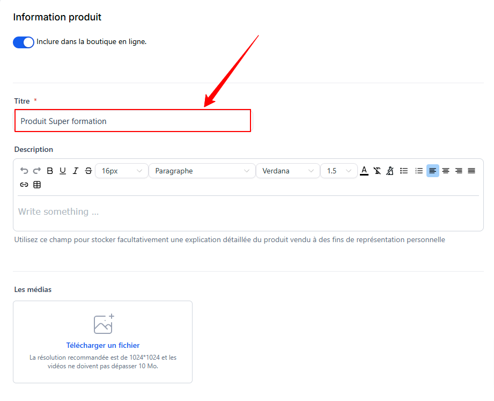The height and width of the screenshot is (401, 494).
Task: Center-align the description text
Action: pyautogui.click(x=446, y=171)
